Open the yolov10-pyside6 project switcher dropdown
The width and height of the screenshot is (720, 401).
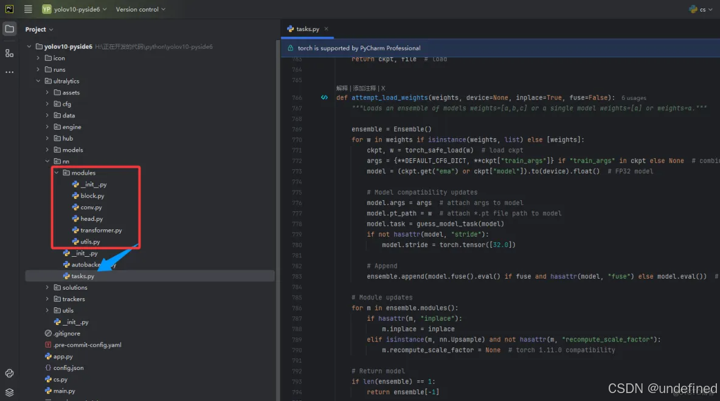coord(72,9)
